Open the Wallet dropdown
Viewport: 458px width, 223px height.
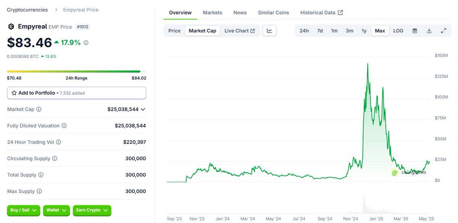[56, 210]
